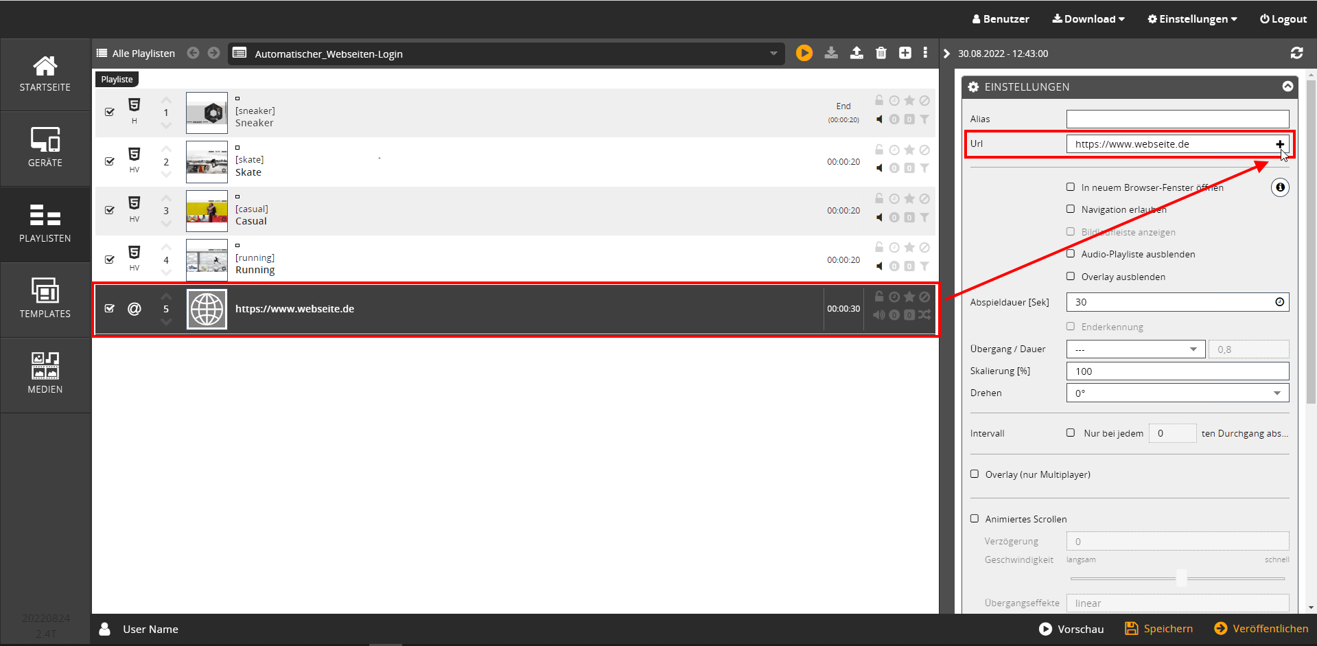Screen dimensions: 1317x646
Task: Click the Geschwindigkeit speed slider handle
Action: coord(1181,577)
